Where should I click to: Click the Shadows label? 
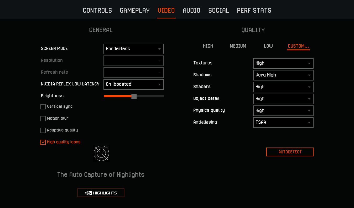[202, 75]
